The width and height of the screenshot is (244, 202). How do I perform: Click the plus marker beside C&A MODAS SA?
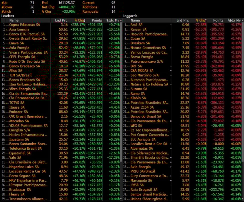[171, 70]
